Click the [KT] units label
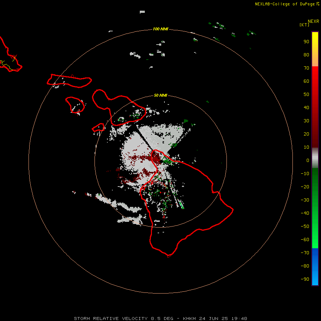 (305, 25)
